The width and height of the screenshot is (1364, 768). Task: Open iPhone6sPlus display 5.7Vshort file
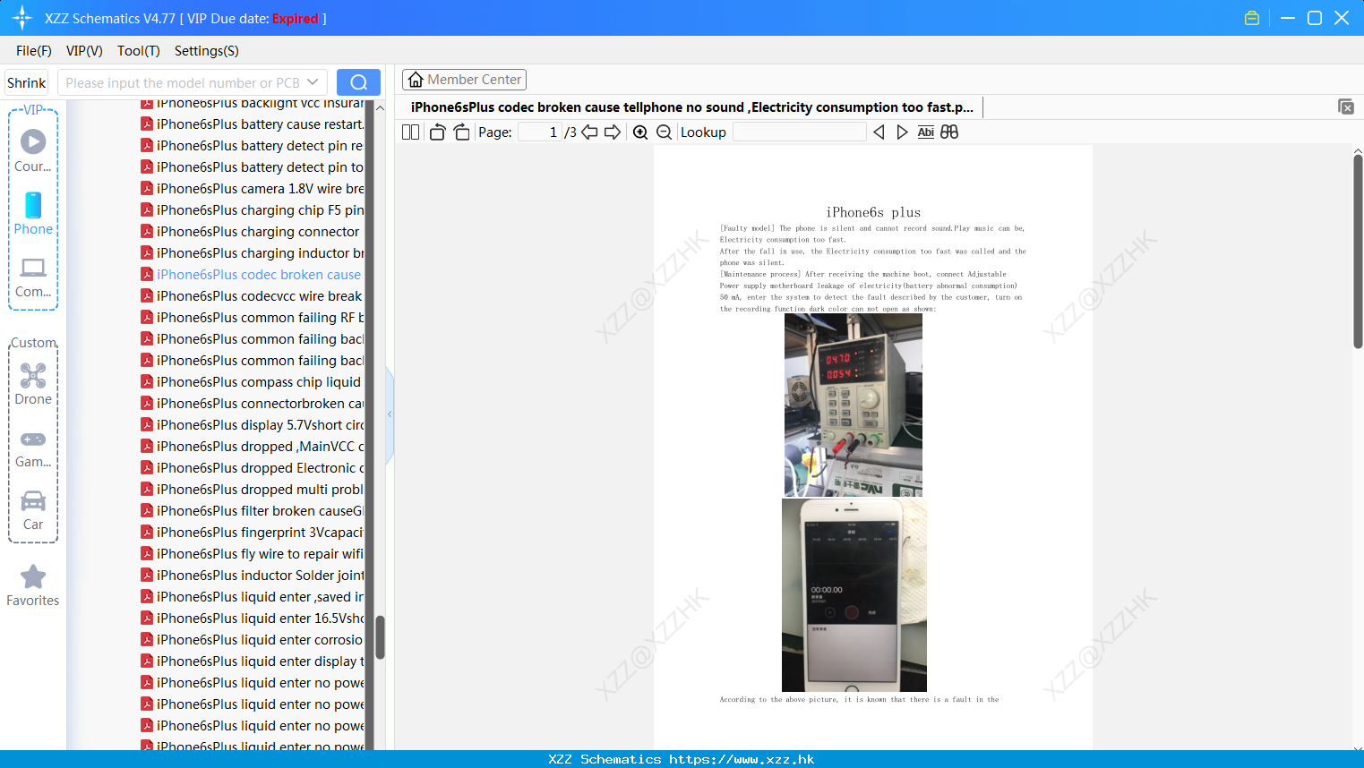(252, 425)
